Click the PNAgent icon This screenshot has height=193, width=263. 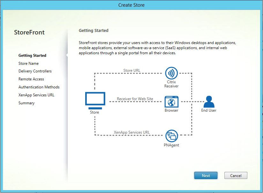[x=171, y=136]
